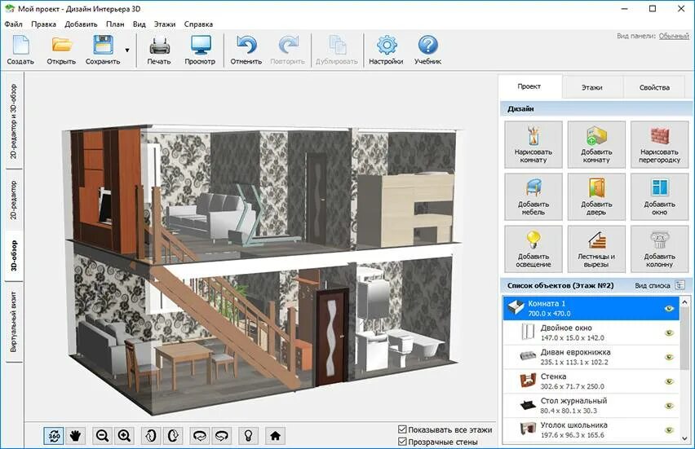Open the Вид menu
Viewport: 695px width, 449px height.
139,24
